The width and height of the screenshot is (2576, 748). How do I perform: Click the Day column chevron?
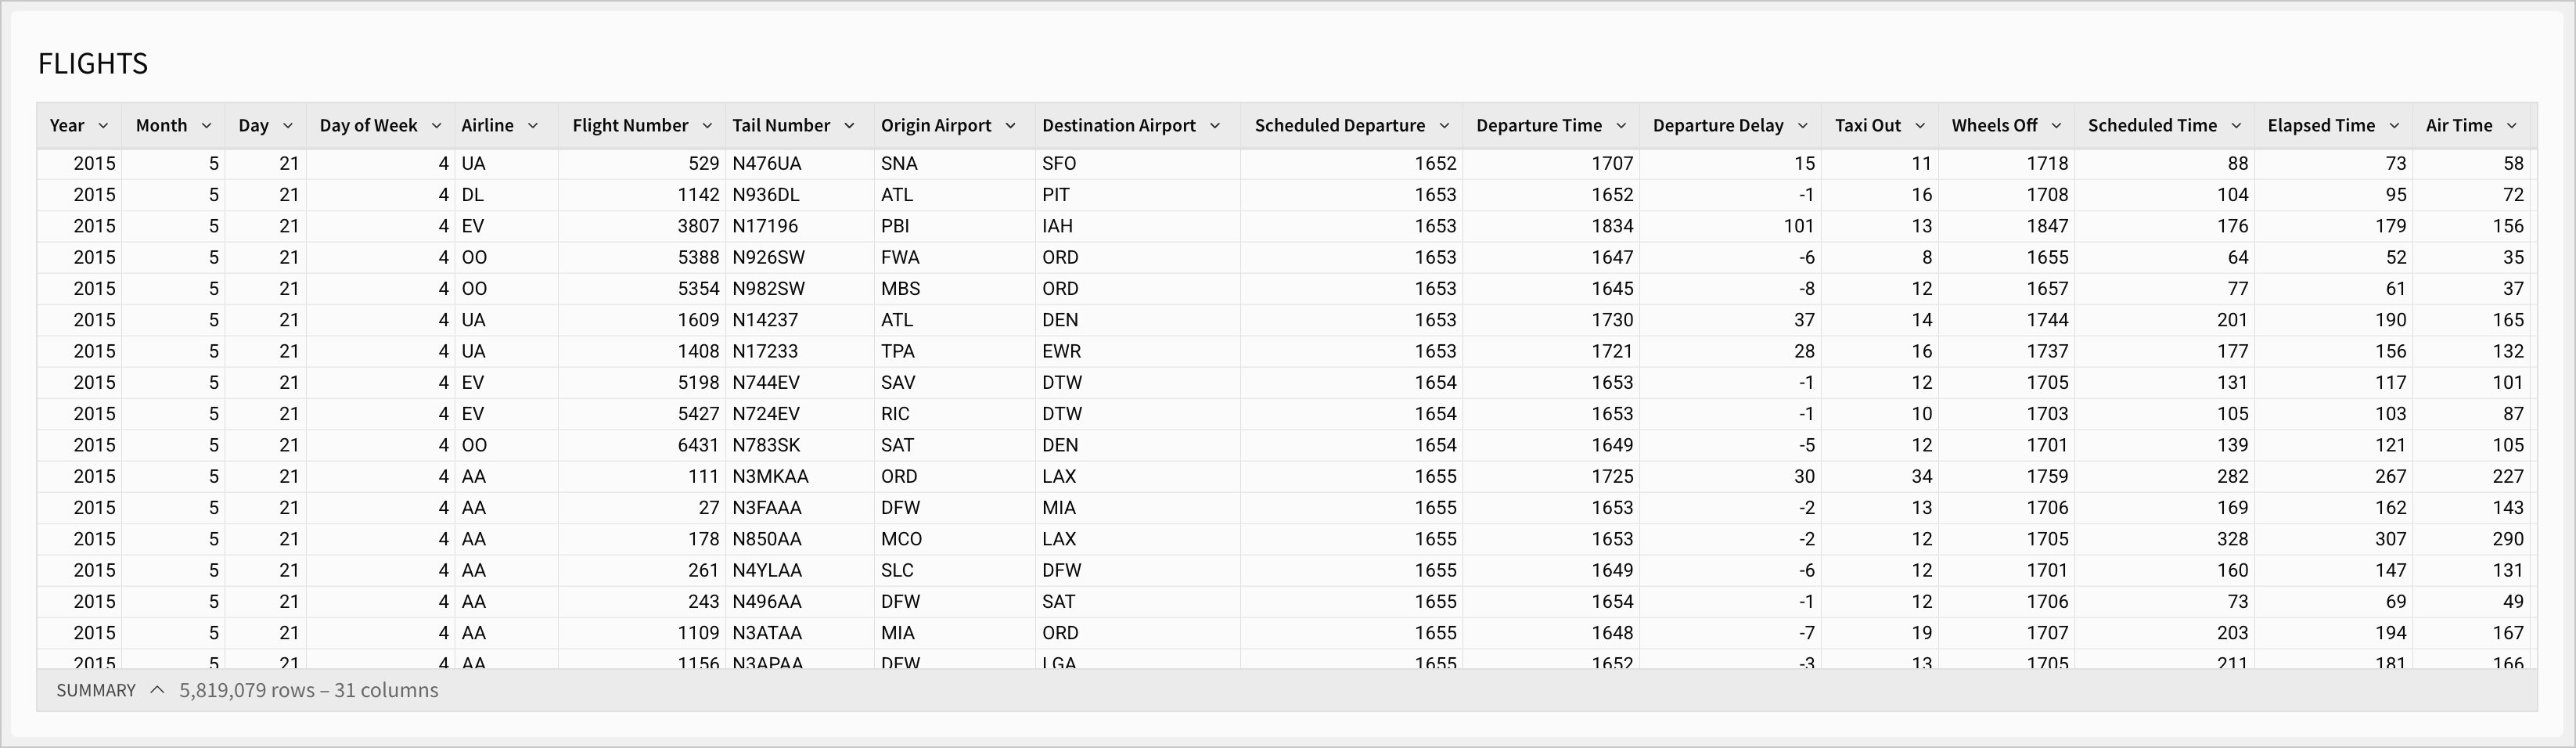pyautogui.click(x=288, y=126)
